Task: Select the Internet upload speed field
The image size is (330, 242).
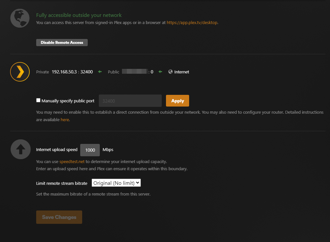Action: coord(90,150)
